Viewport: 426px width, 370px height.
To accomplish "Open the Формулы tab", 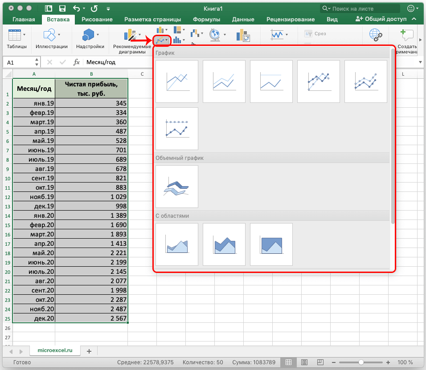I will pyautogui.click(x=206, y=19).
